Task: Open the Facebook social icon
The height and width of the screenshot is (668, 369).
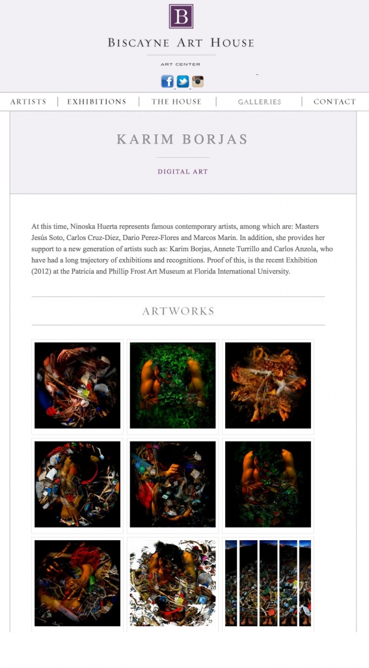Action: tap(167, 82)
